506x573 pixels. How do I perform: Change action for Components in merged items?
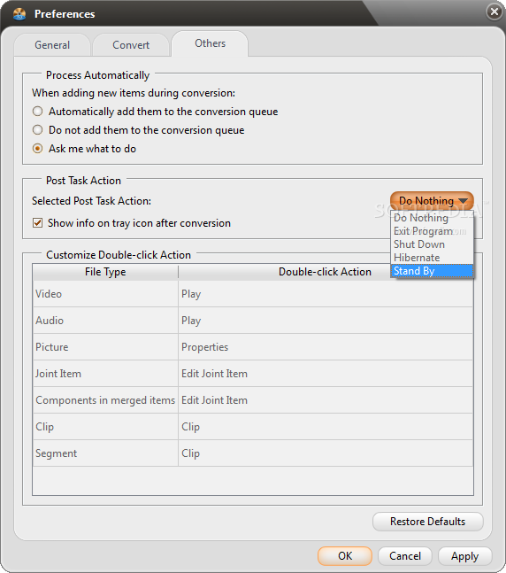[326, 400]
